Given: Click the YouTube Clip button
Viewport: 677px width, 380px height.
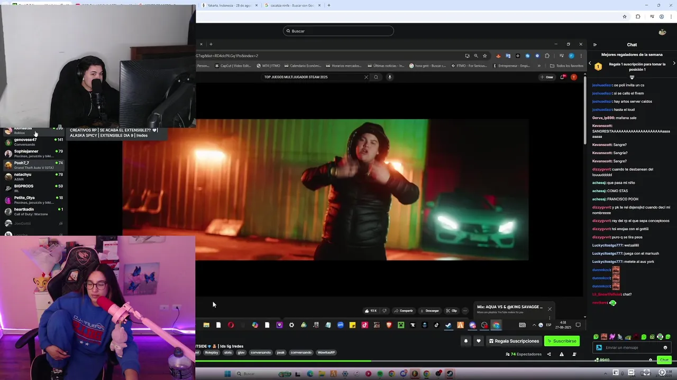Looking at the screenshot, I should [451, 311].
